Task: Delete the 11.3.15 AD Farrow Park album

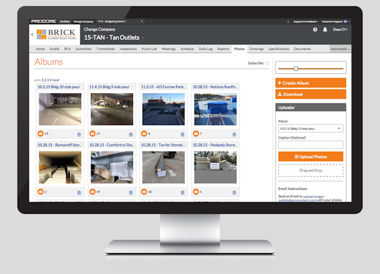Action: [182, 134]
